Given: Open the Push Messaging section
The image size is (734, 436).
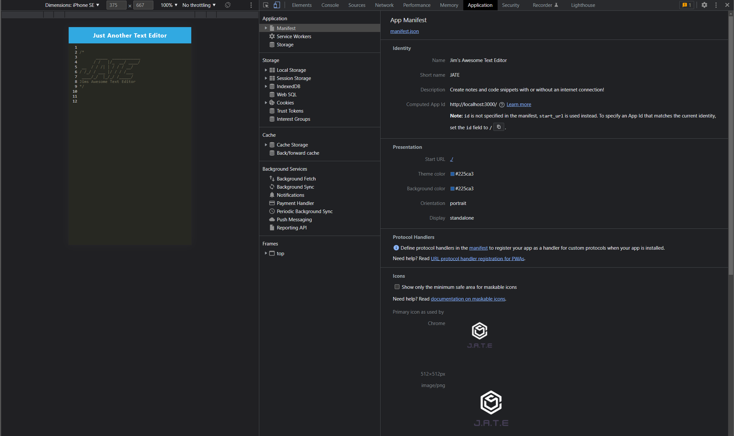Looking at the screenshot, I should (294, 219).
